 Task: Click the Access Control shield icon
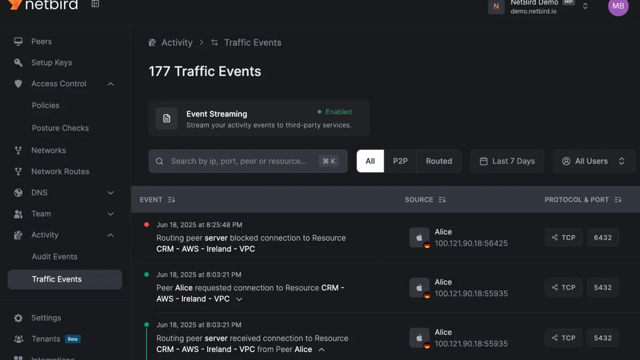(18, 84)
